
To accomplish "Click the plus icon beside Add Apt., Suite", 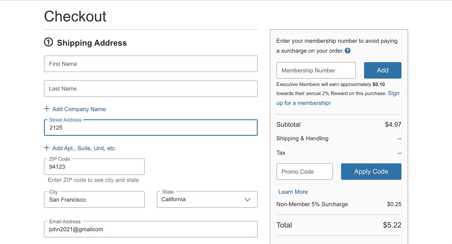I will click(x=47, y=148).
